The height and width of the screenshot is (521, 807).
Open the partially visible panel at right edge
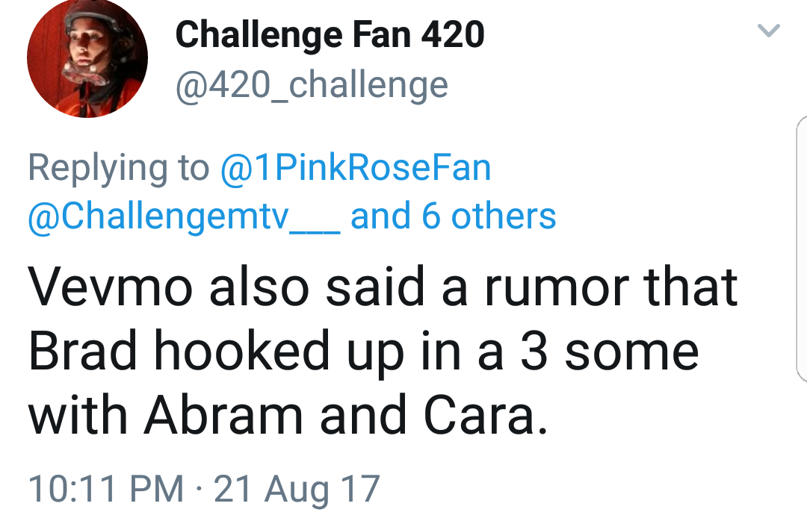(801, 249)
